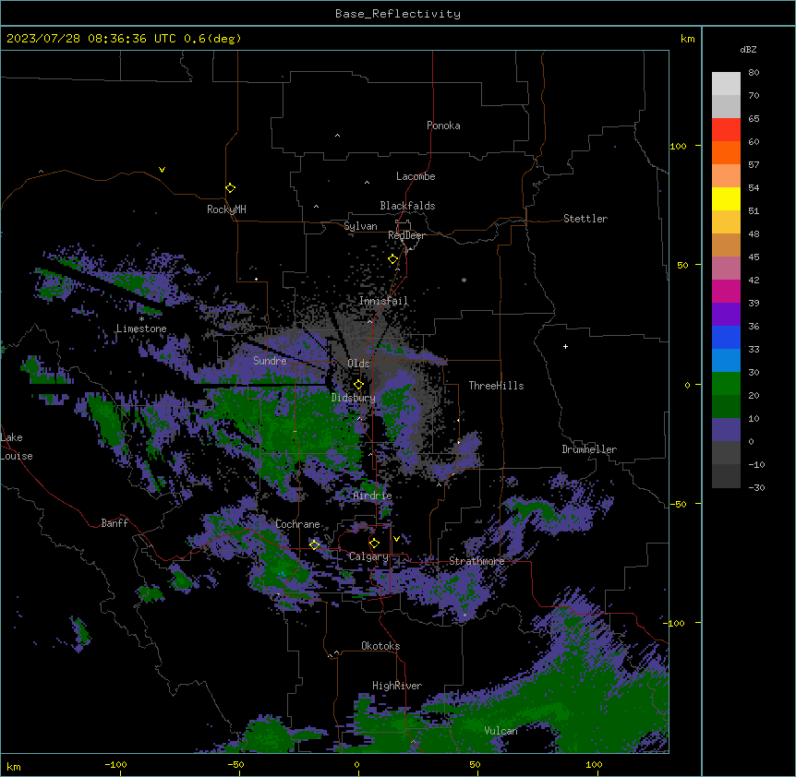Click the white plus marker north of Drumheller

click(565, 346)
